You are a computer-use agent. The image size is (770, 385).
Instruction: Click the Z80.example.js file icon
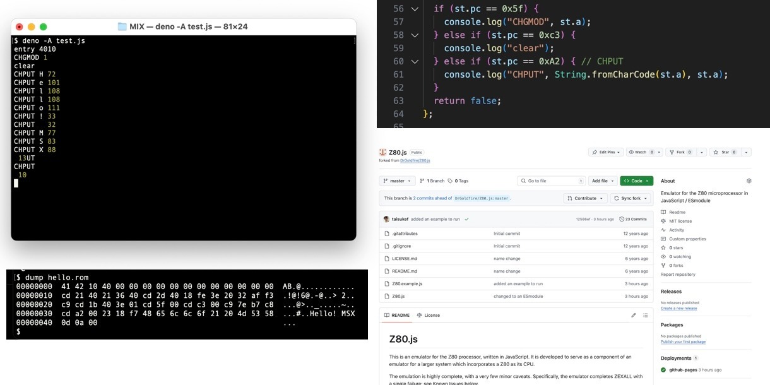point(386,284)
